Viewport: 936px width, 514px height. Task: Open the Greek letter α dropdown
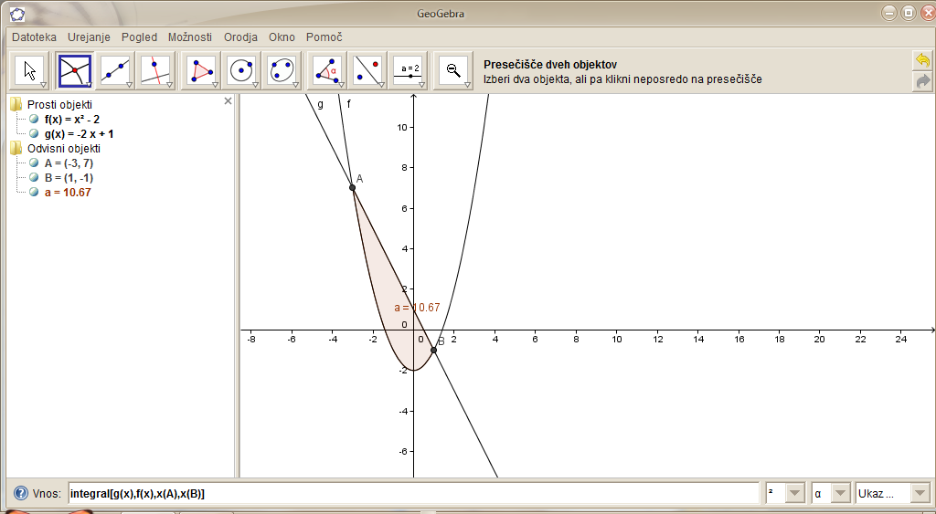click(840, 494)
